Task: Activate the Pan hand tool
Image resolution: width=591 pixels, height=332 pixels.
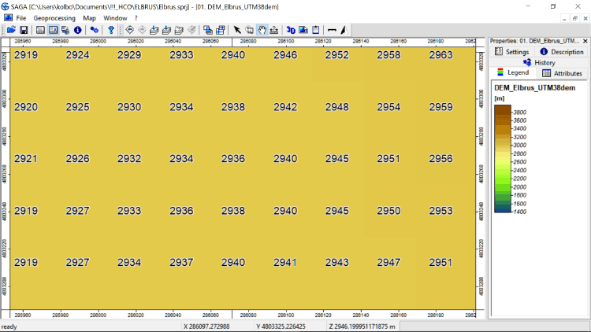Action: [262, 30]
